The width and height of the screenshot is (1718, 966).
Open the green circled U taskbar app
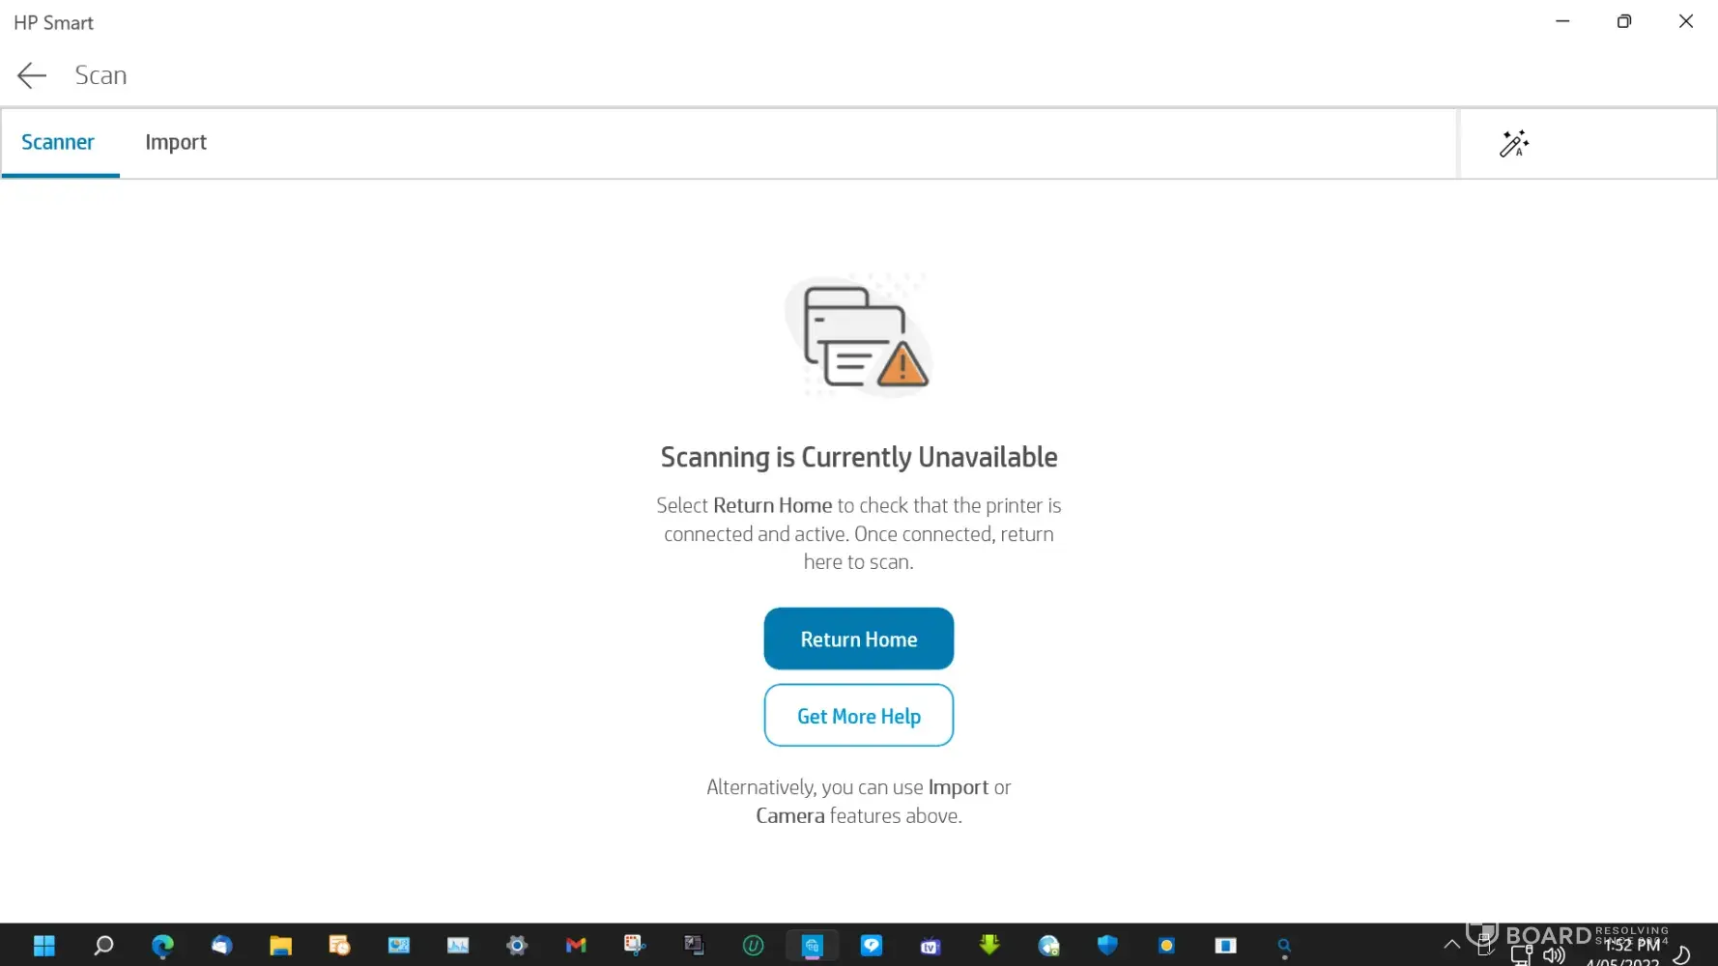coord(753,946)
